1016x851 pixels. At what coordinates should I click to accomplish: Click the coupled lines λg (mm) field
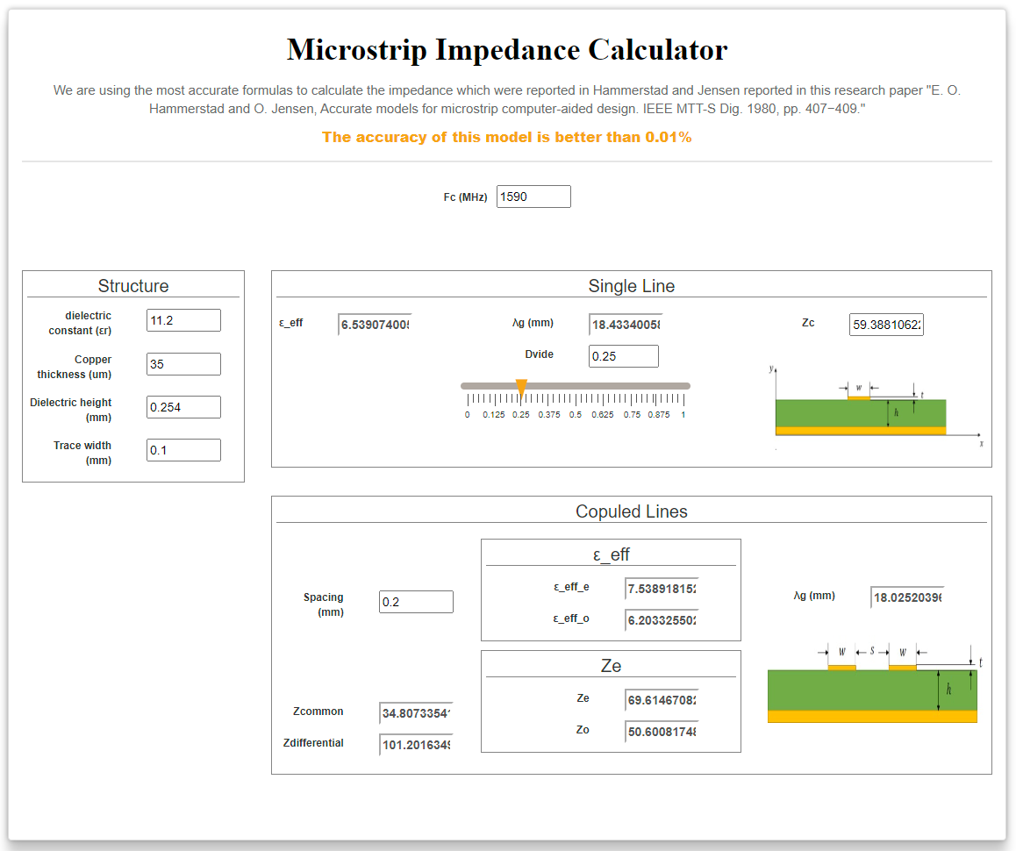point(907,597)
